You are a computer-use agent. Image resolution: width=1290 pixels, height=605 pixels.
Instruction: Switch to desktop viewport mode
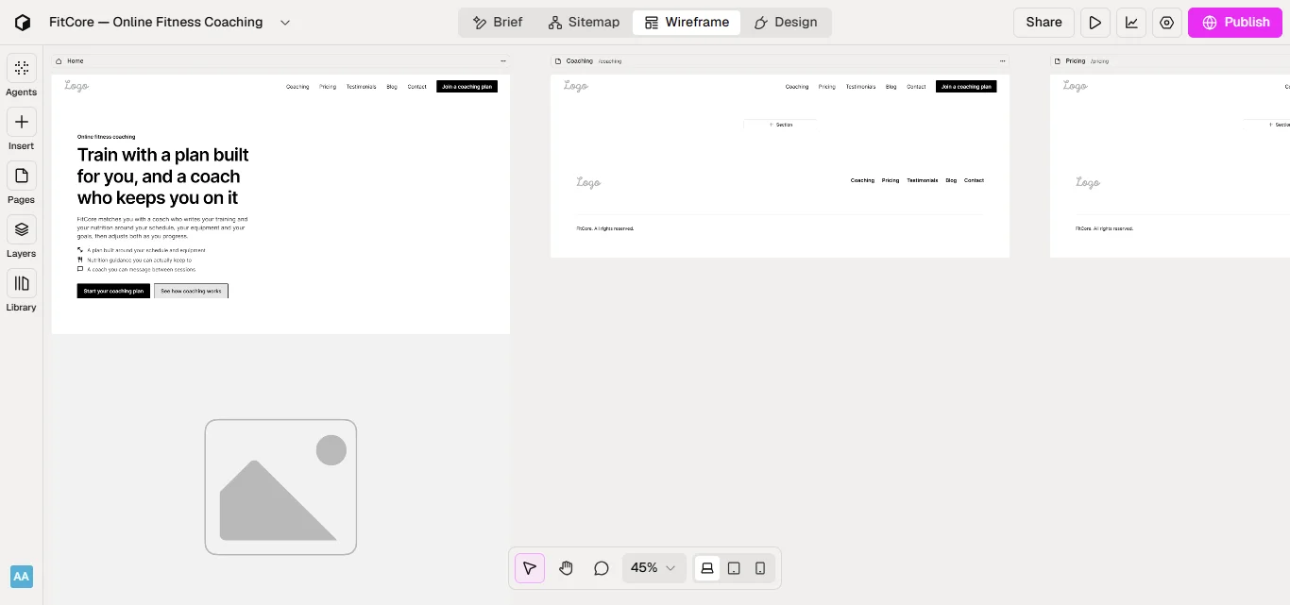click(707, 568)
